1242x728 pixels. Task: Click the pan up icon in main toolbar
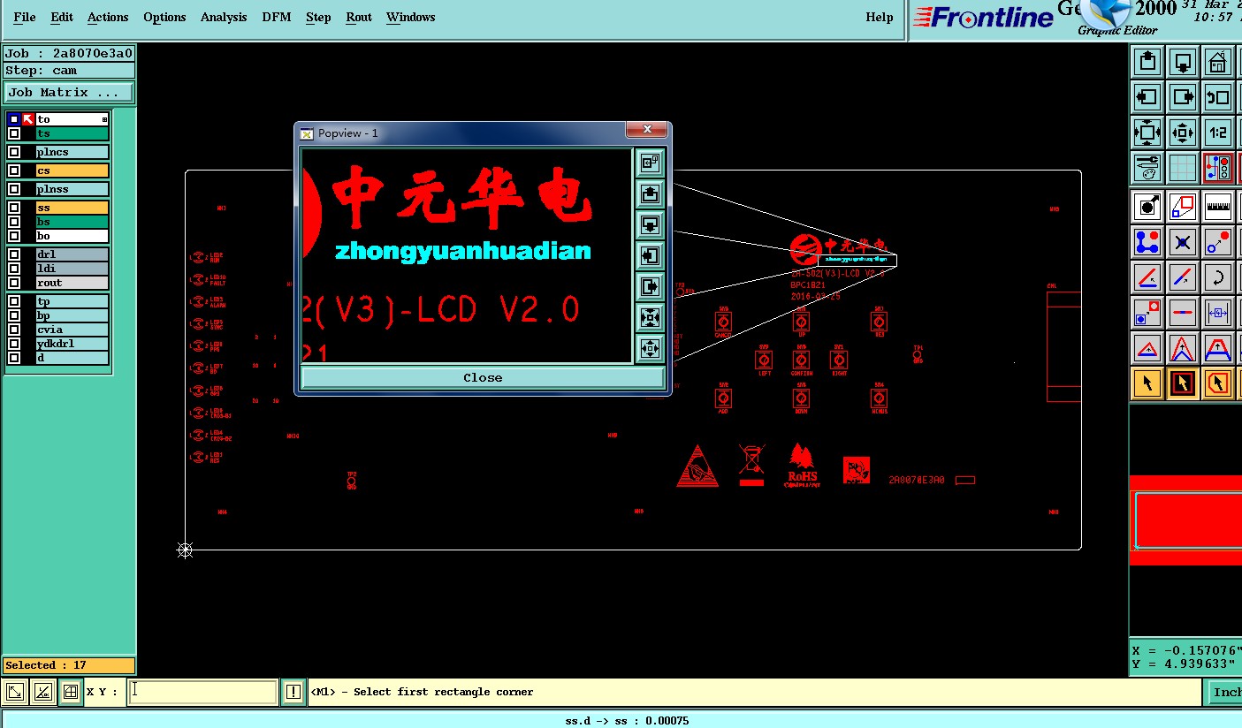point(1147,62)
